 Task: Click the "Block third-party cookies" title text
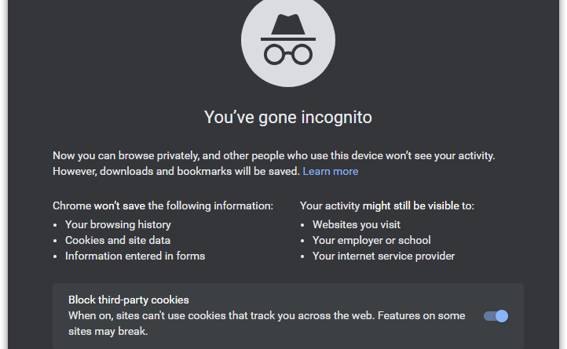tap(129, 300)
